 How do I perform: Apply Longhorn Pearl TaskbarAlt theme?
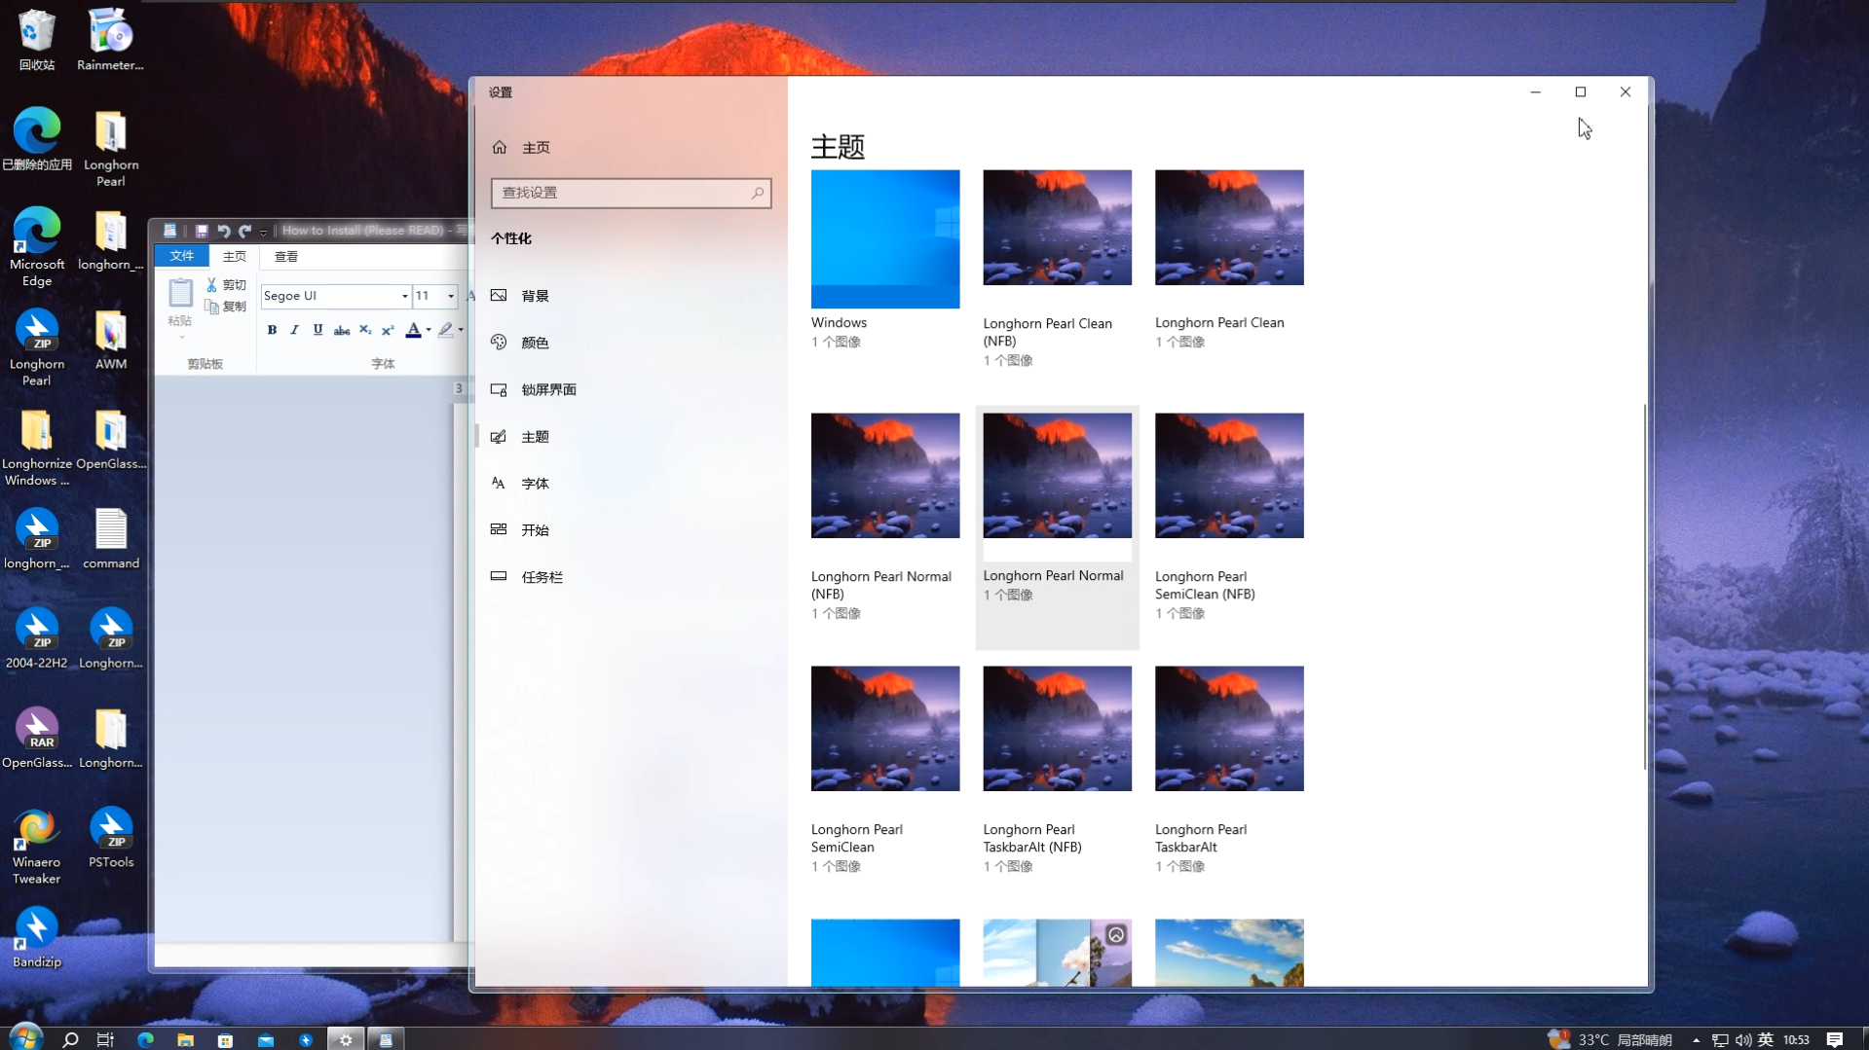pyautogui.click(x=1229, y=729)
